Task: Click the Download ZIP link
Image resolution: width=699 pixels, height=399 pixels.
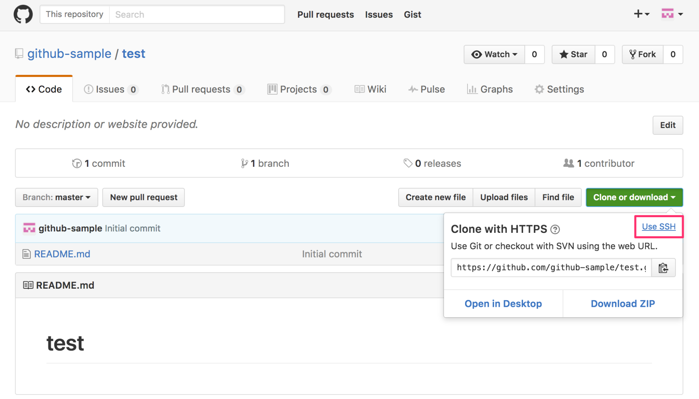Action: pyautogui.click(x=622, y=304)
